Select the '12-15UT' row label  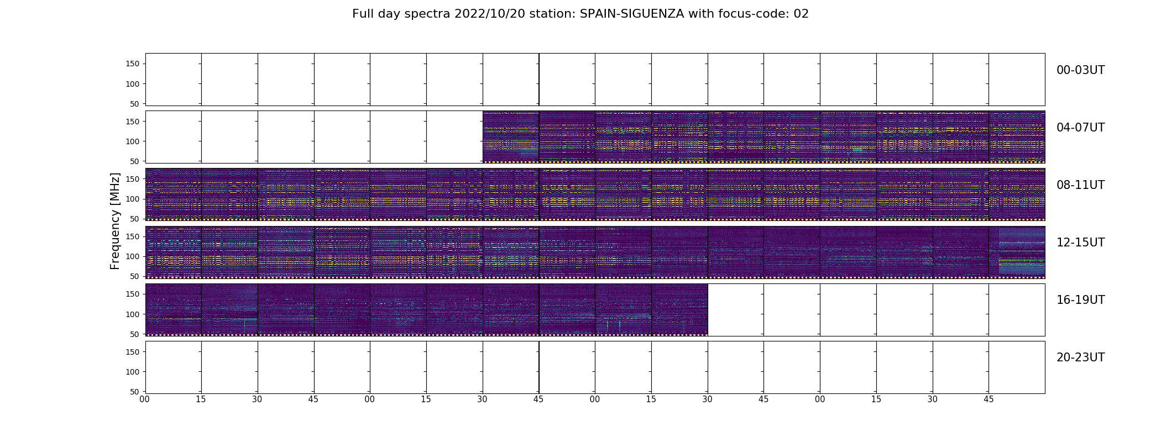[x=1080, y=243]
